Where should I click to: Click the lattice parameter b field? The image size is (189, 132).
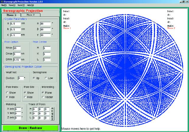point(16,30)
